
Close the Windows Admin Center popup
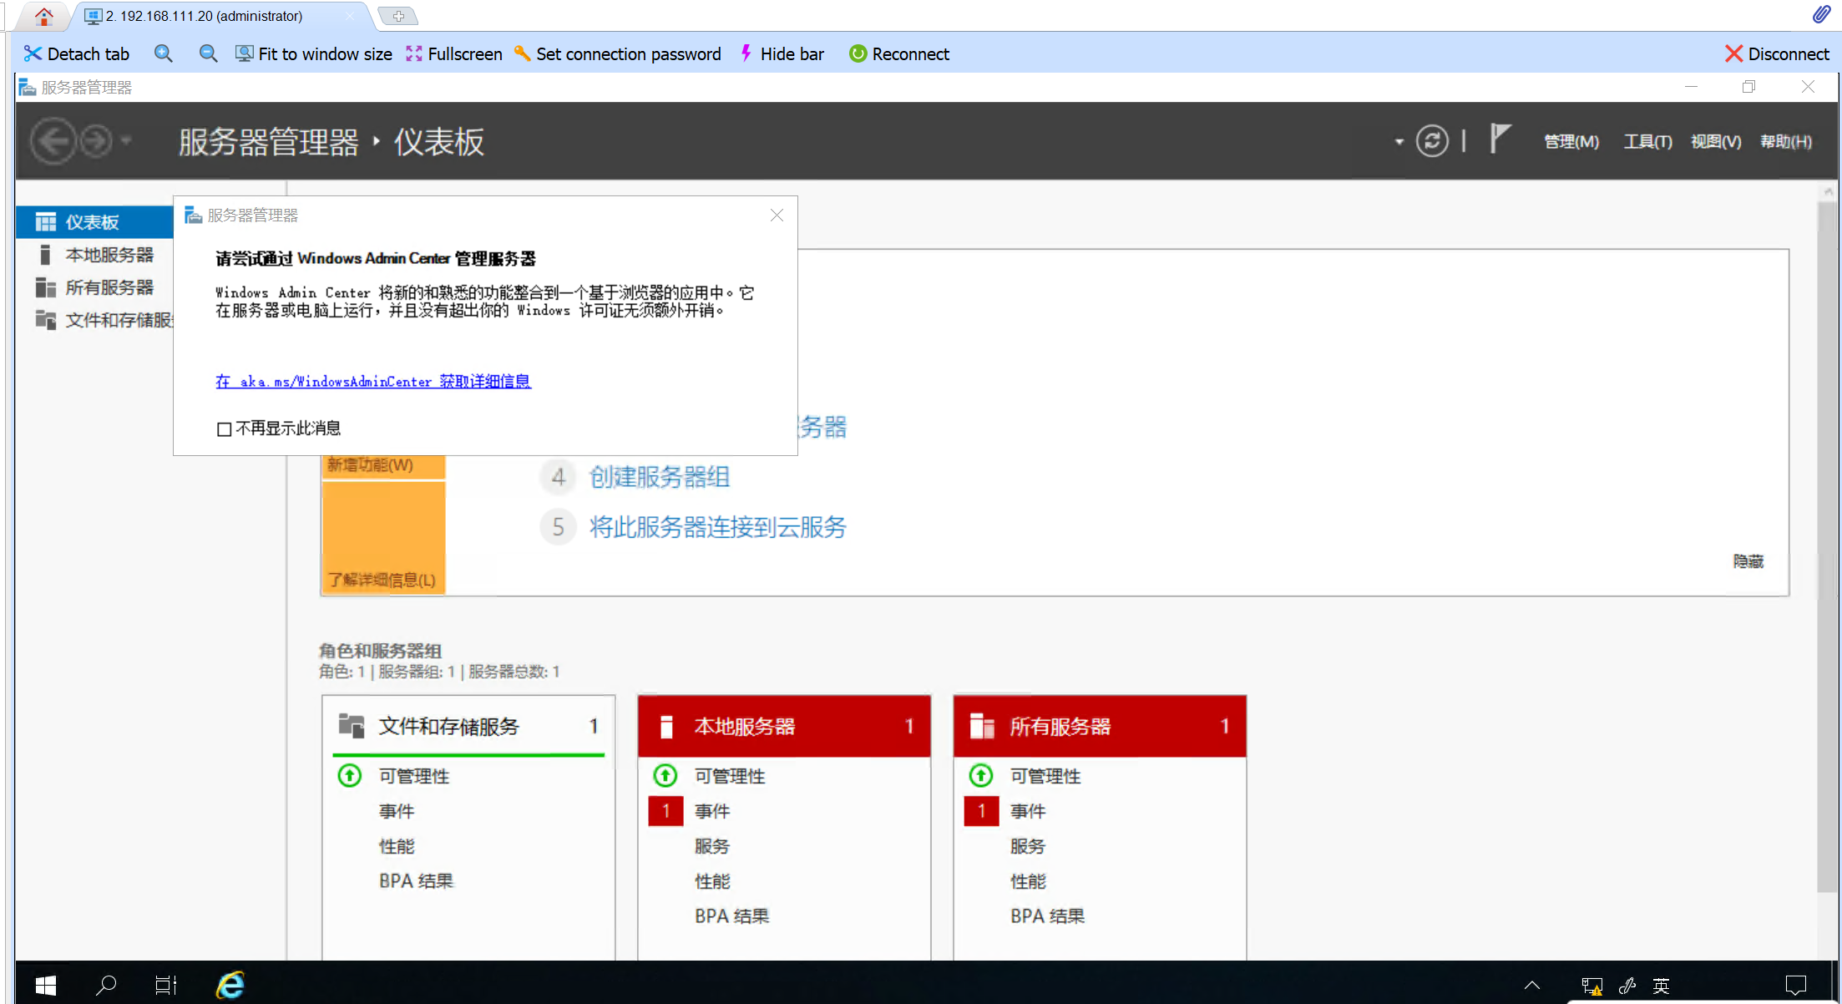pos(777,216)
